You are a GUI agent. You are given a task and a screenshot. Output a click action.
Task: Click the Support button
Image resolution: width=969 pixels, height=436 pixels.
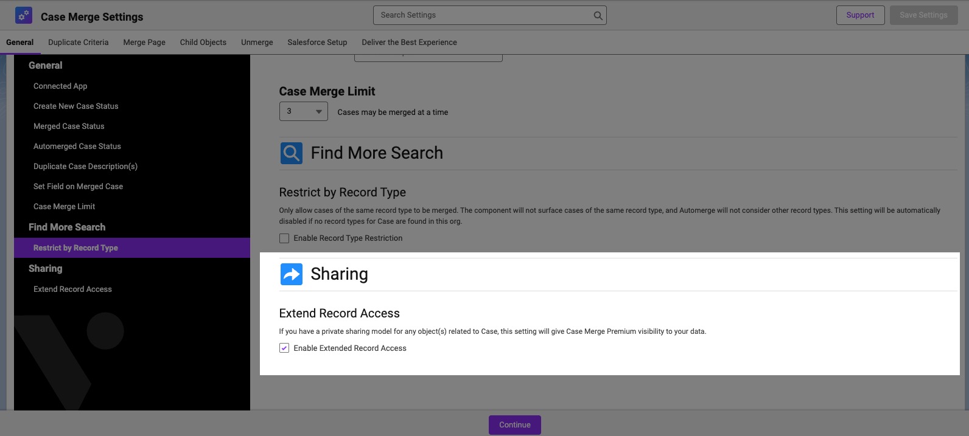(860, 15)
